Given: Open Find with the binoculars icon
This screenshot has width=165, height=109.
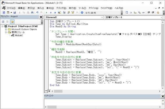Looking at the screenshot, I should (x=32, y=13).
